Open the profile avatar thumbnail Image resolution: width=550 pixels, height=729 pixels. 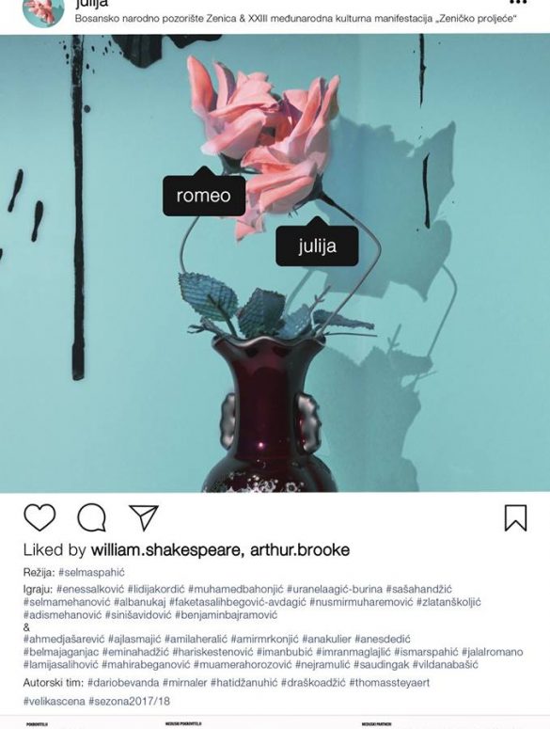tap(43, 11)
